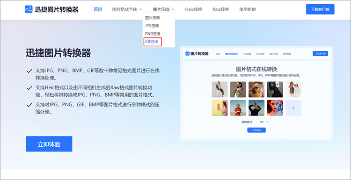Select the eye close-up photo thumbnail
The height and width of the screenshot is (180, 351).
point(256,89)
